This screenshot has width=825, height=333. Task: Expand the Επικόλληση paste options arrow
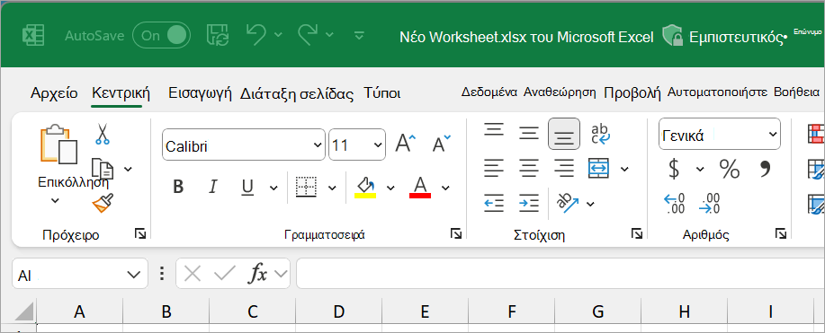pos(55,200)
